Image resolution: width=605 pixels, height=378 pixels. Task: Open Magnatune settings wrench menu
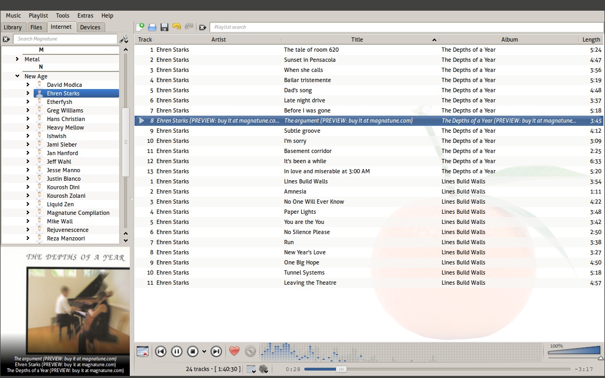click(124, 39)
